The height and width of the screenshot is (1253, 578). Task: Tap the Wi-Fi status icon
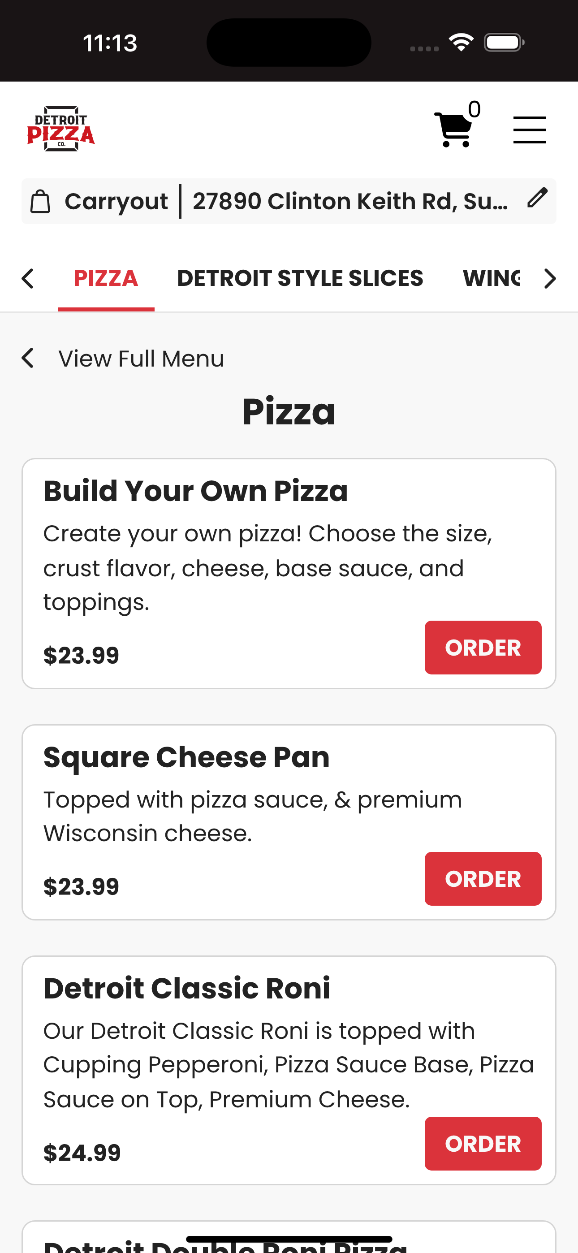click(x=461, y=42)
